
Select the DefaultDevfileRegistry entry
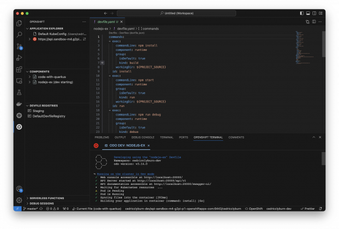click(49, 116)
